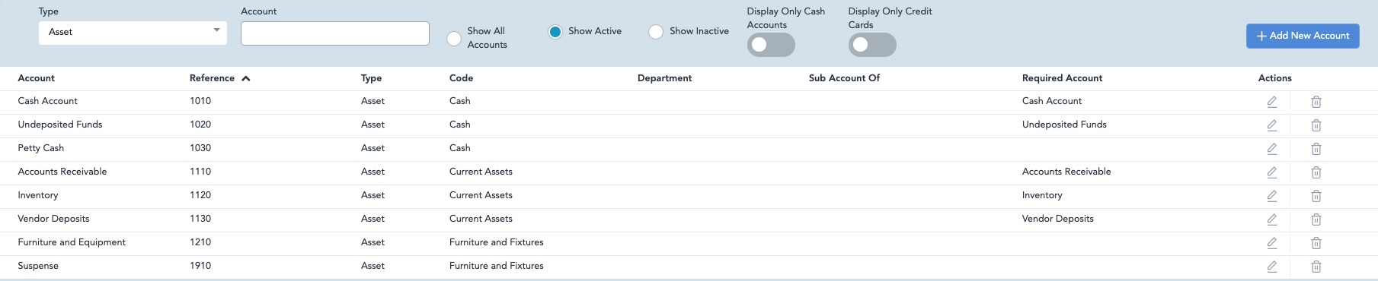1378x281 pixels.
Task: Click Furniture and Fixtures code for Suspense
Action: (497, 266)
